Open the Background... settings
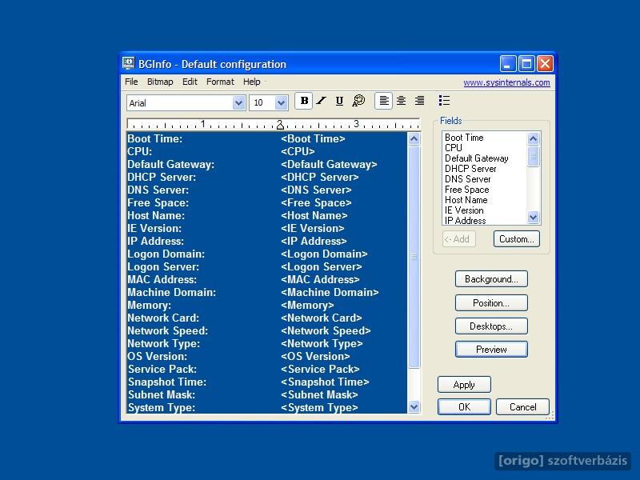The width and height of the screenshot is (640, 480). (x=491, y=279)
